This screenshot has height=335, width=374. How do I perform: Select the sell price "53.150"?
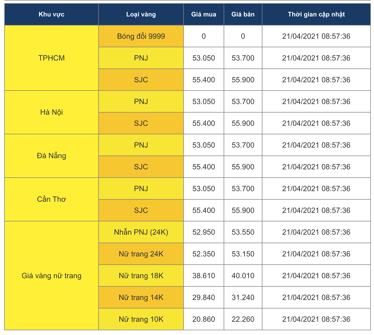[x=243, y=254]
